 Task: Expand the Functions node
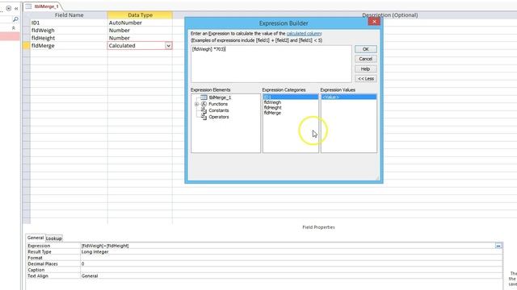[x=196, y=104]
